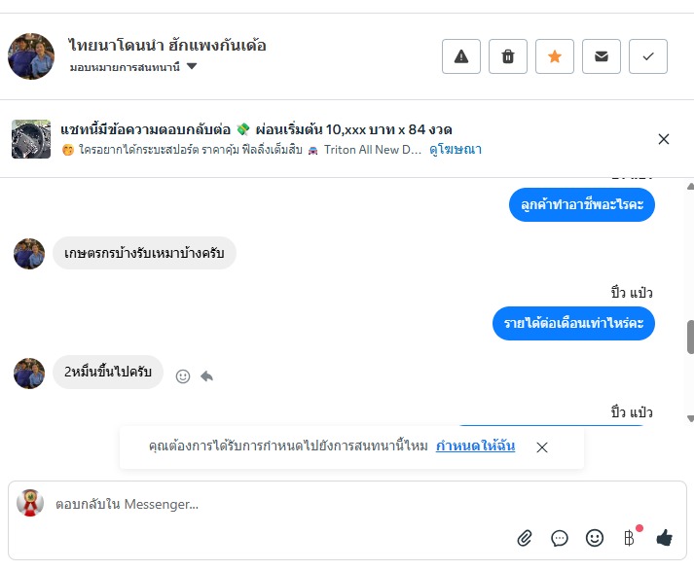The width and height of the screenshot is (694, 571).
Task: Click the conversation scrollbar thumb
Action: pos(690,337)
